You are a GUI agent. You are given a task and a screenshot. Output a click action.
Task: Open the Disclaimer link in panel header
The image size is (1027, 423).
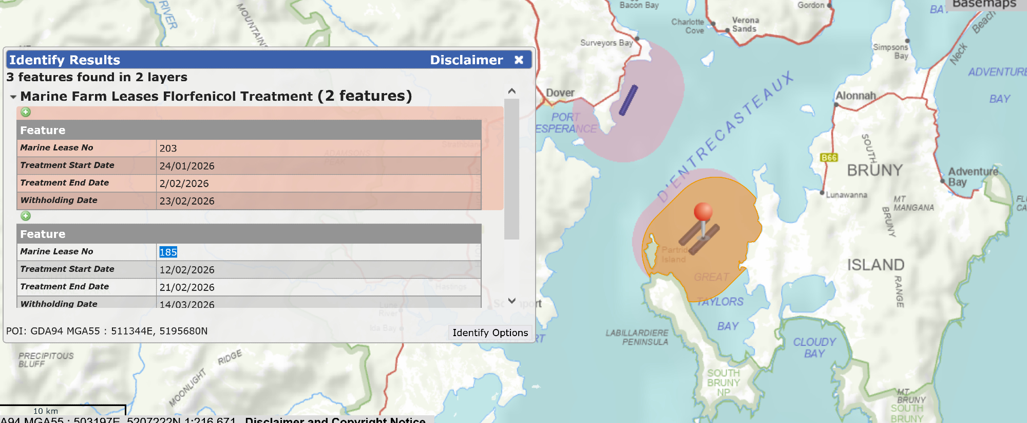pos(466,60)
